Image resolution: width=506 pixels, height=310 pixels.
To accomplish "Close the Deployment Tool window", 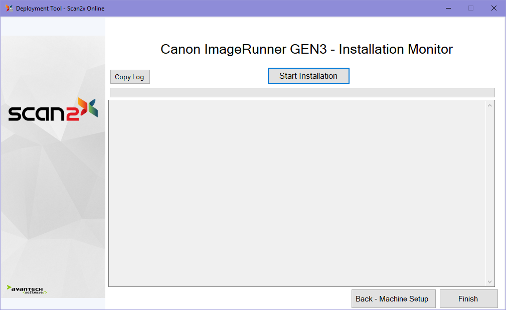I will [493, 8].
